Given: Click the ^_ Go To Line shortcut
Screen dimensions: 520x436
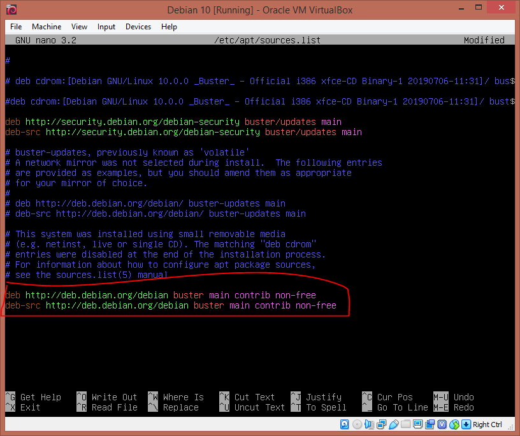Looking at the screenshot, I should pyautogui.click(x=395, y=407).
